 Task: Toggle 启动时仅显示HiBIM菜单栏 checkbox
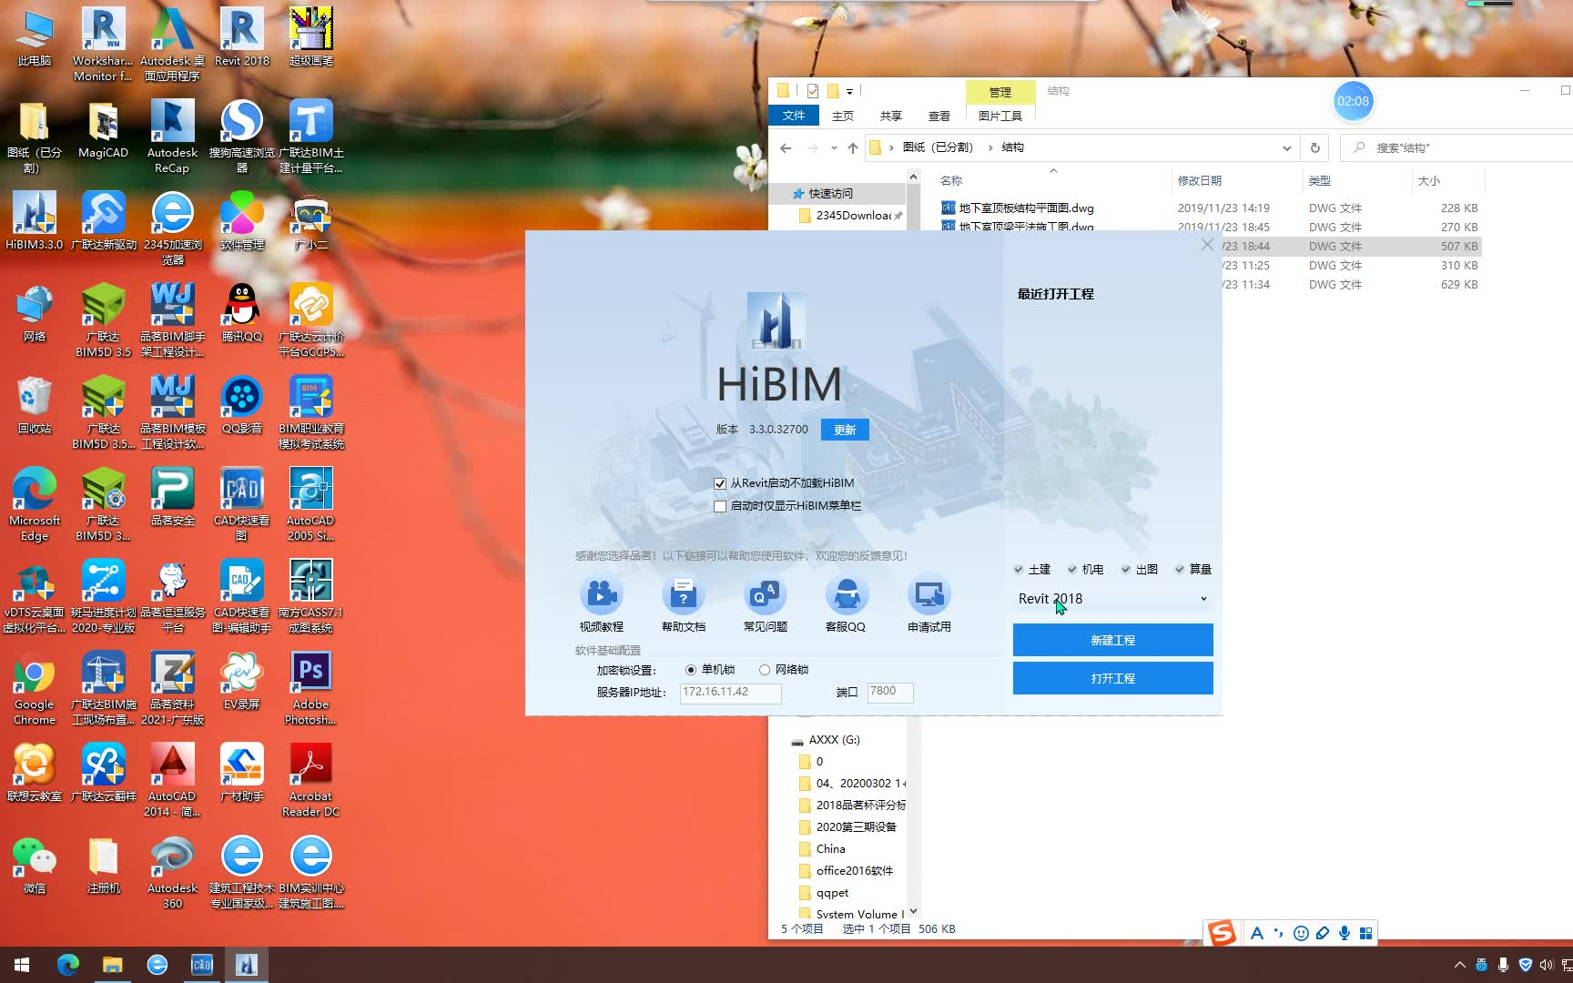720,506
